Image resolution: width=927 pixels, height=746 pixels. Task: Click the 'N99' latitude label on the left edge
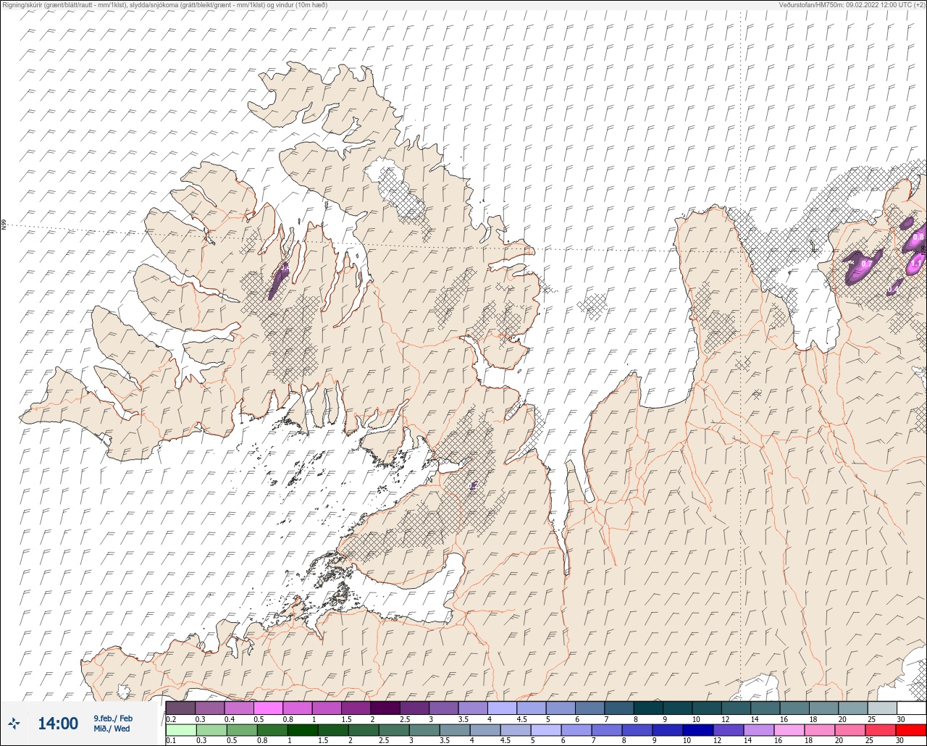pyautogui.click(x=4, y=225)
